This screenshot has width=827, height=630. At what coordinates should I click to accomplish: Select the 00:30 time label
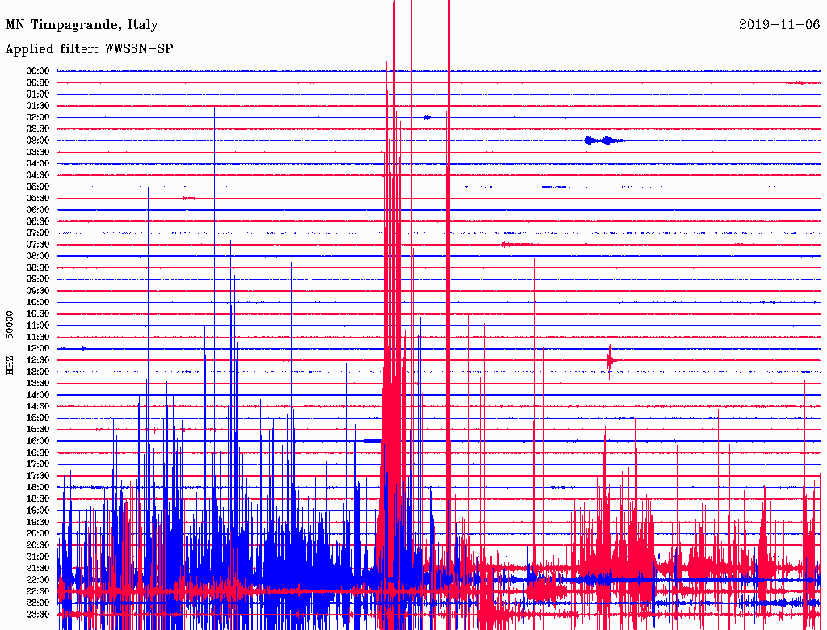38,82
